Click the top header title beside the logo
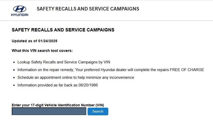The height and width of the screenshot is (135, 213). coord(88,9)
